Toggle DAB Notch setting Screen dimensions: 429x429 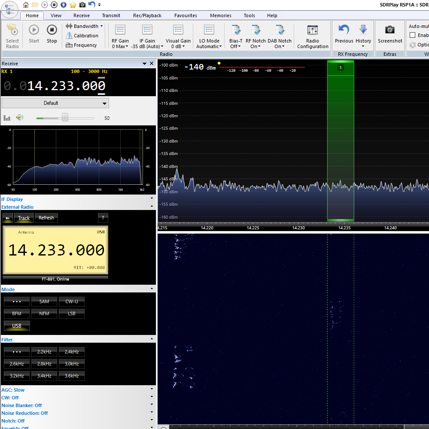pyautogui.click(x=279, y=36)
